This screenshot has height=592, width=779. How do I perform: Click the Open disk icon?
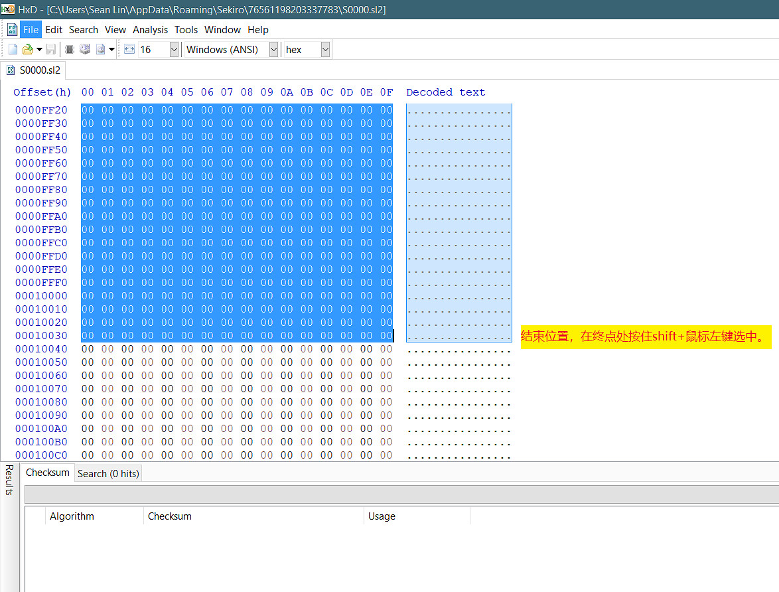coord(85,49)
